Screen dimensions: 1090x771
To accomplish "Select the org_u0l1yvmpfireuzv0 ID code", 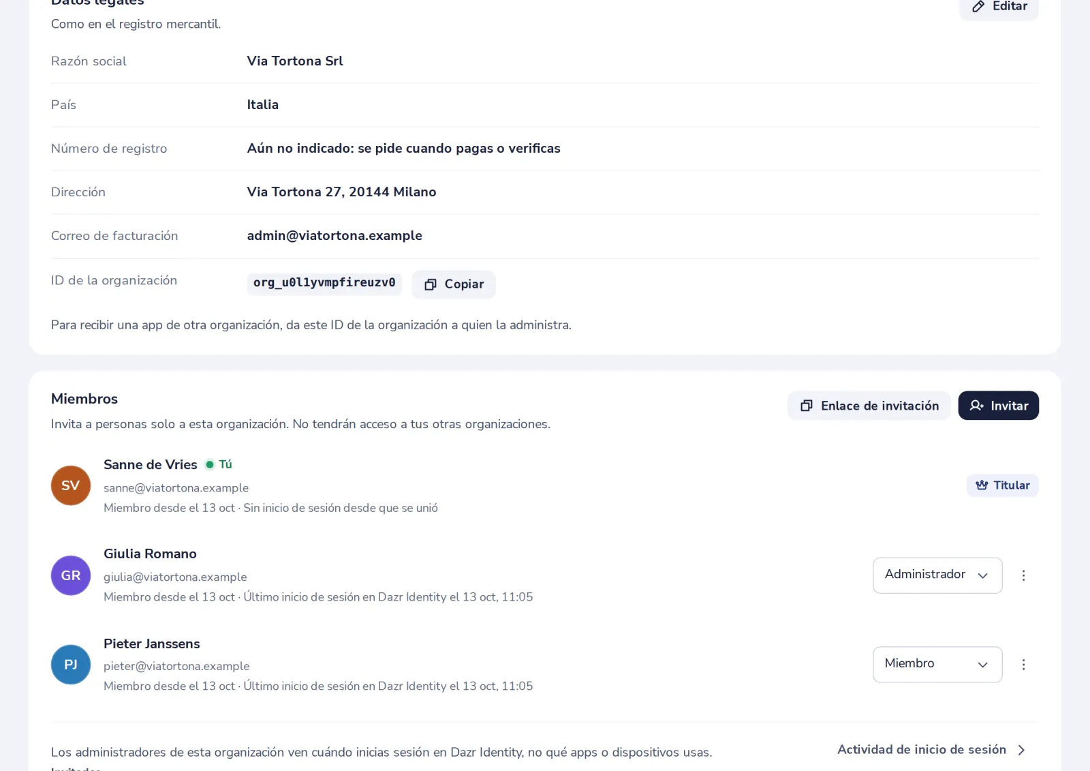I will click(x=324, y=283).
